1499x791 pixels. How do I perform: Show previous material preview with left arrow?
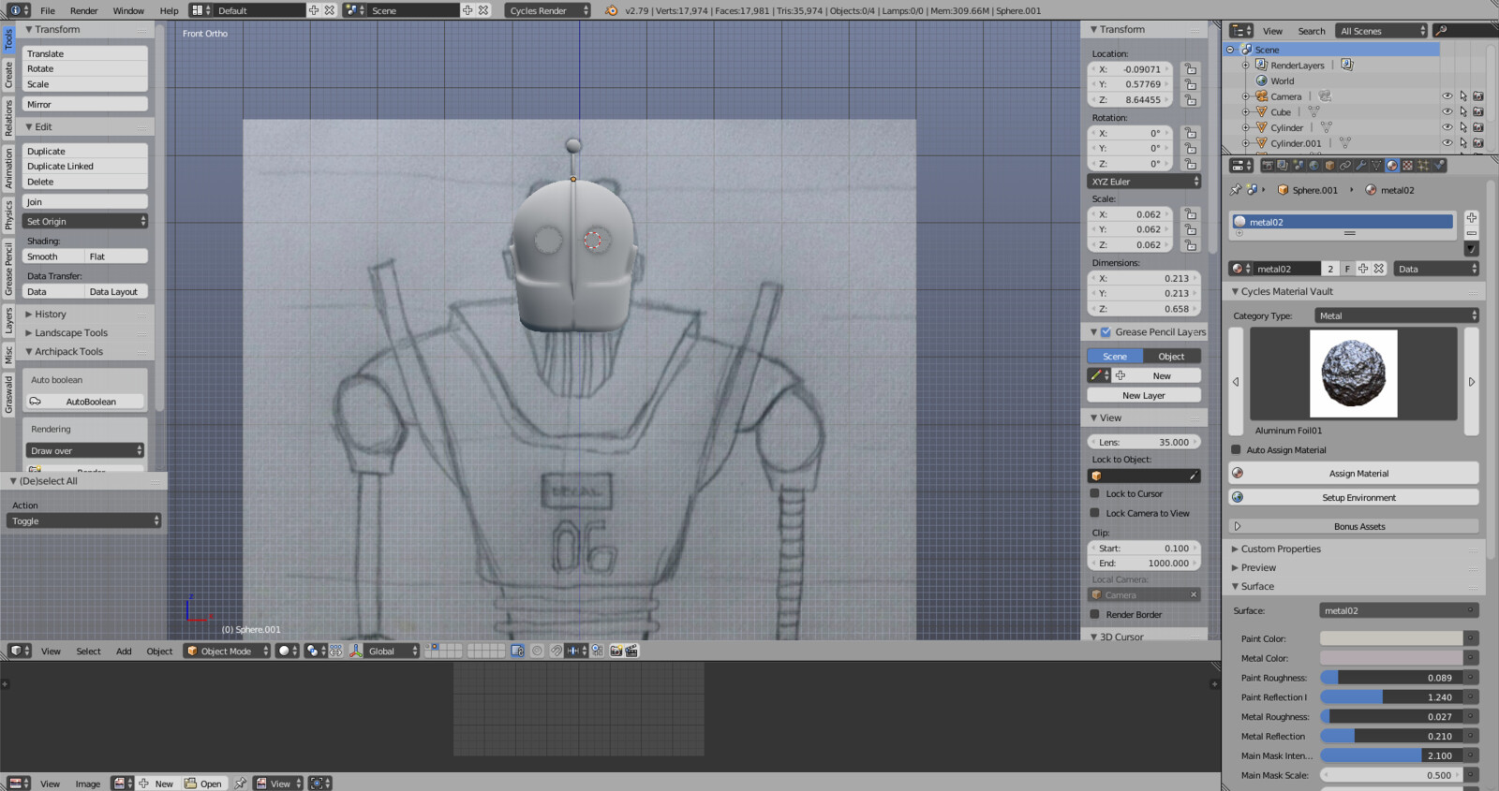[x=1236, y=382]
